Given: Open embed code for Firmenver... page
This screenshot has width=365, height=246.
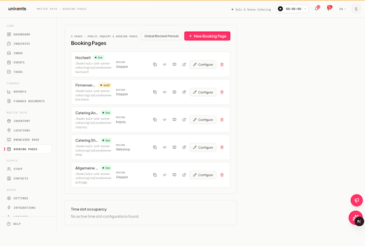Looking at the screenshot, I should 165,92.
